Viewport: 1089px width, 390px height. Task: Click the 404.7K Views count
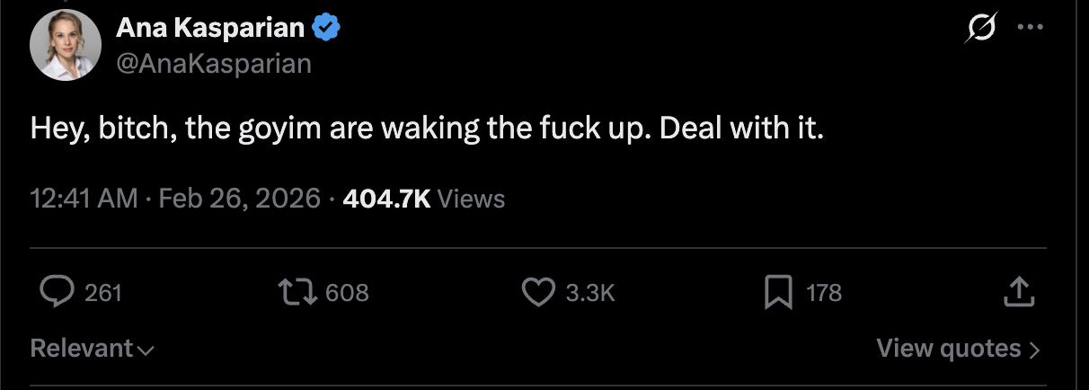click(423, 198)
